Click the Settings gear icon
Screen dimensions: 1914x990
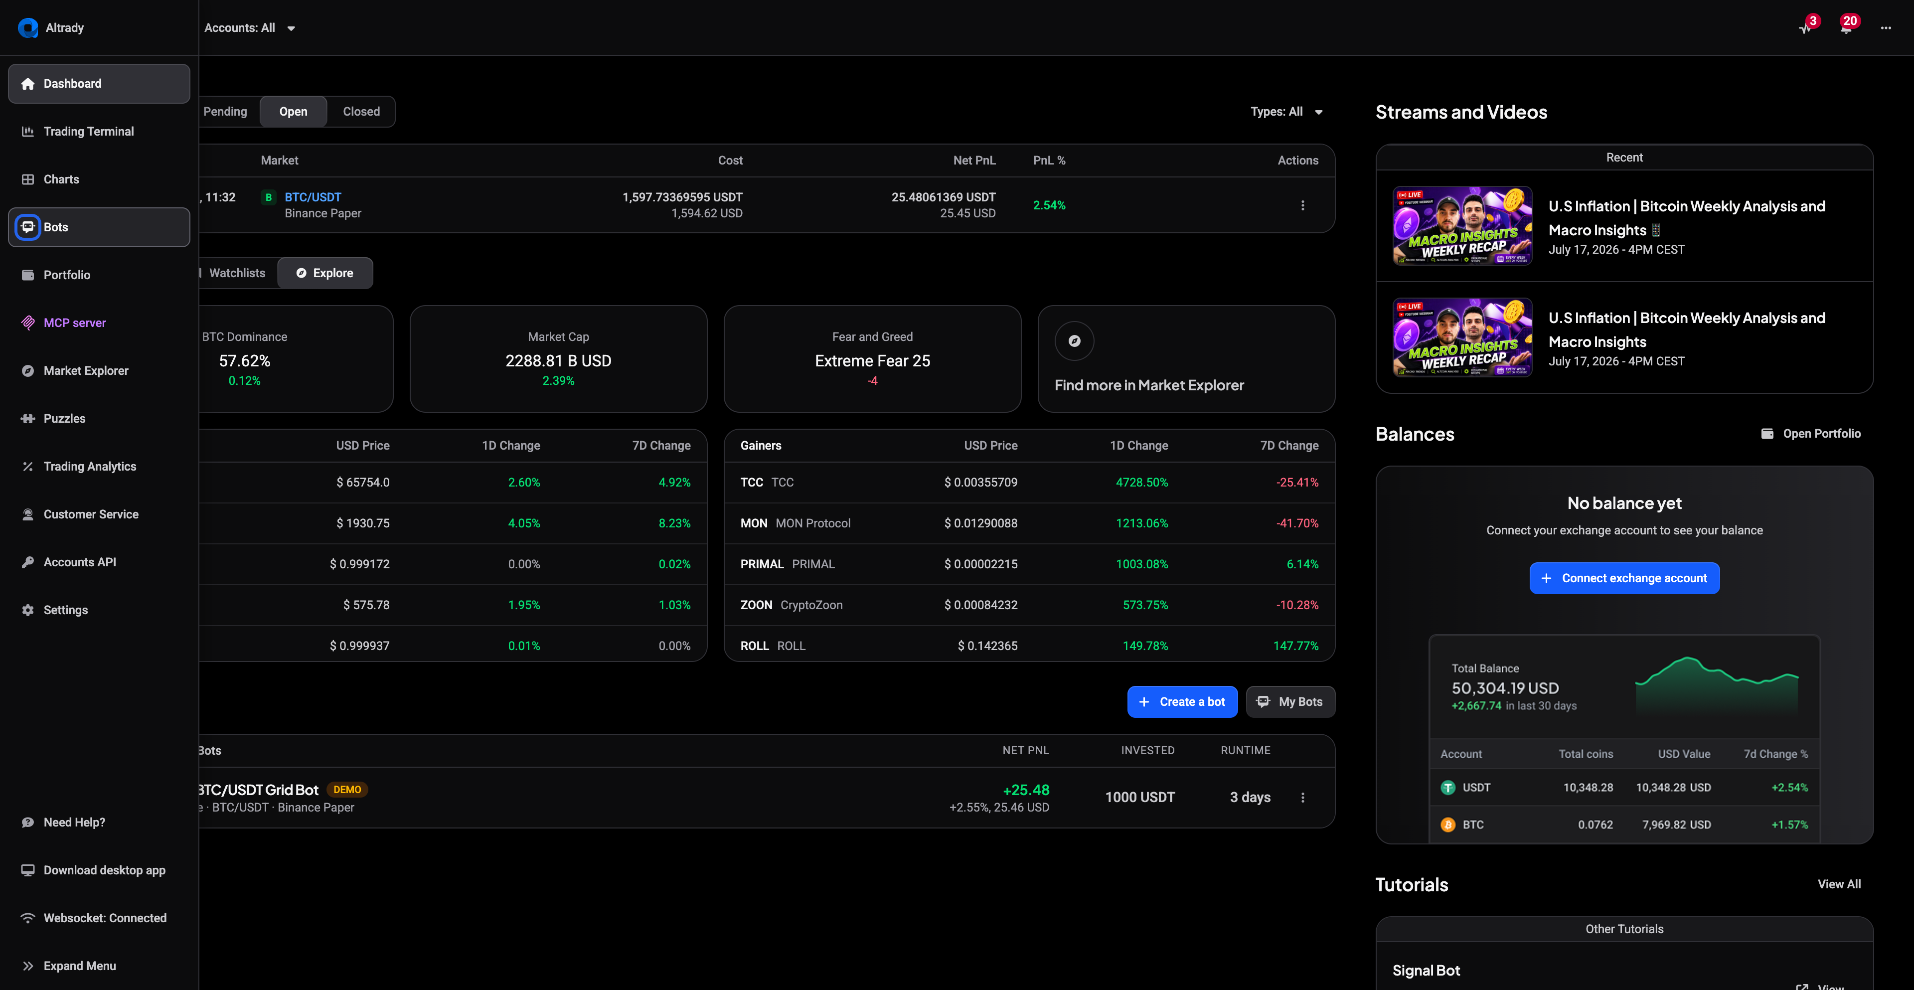click(x=28, y=610)
